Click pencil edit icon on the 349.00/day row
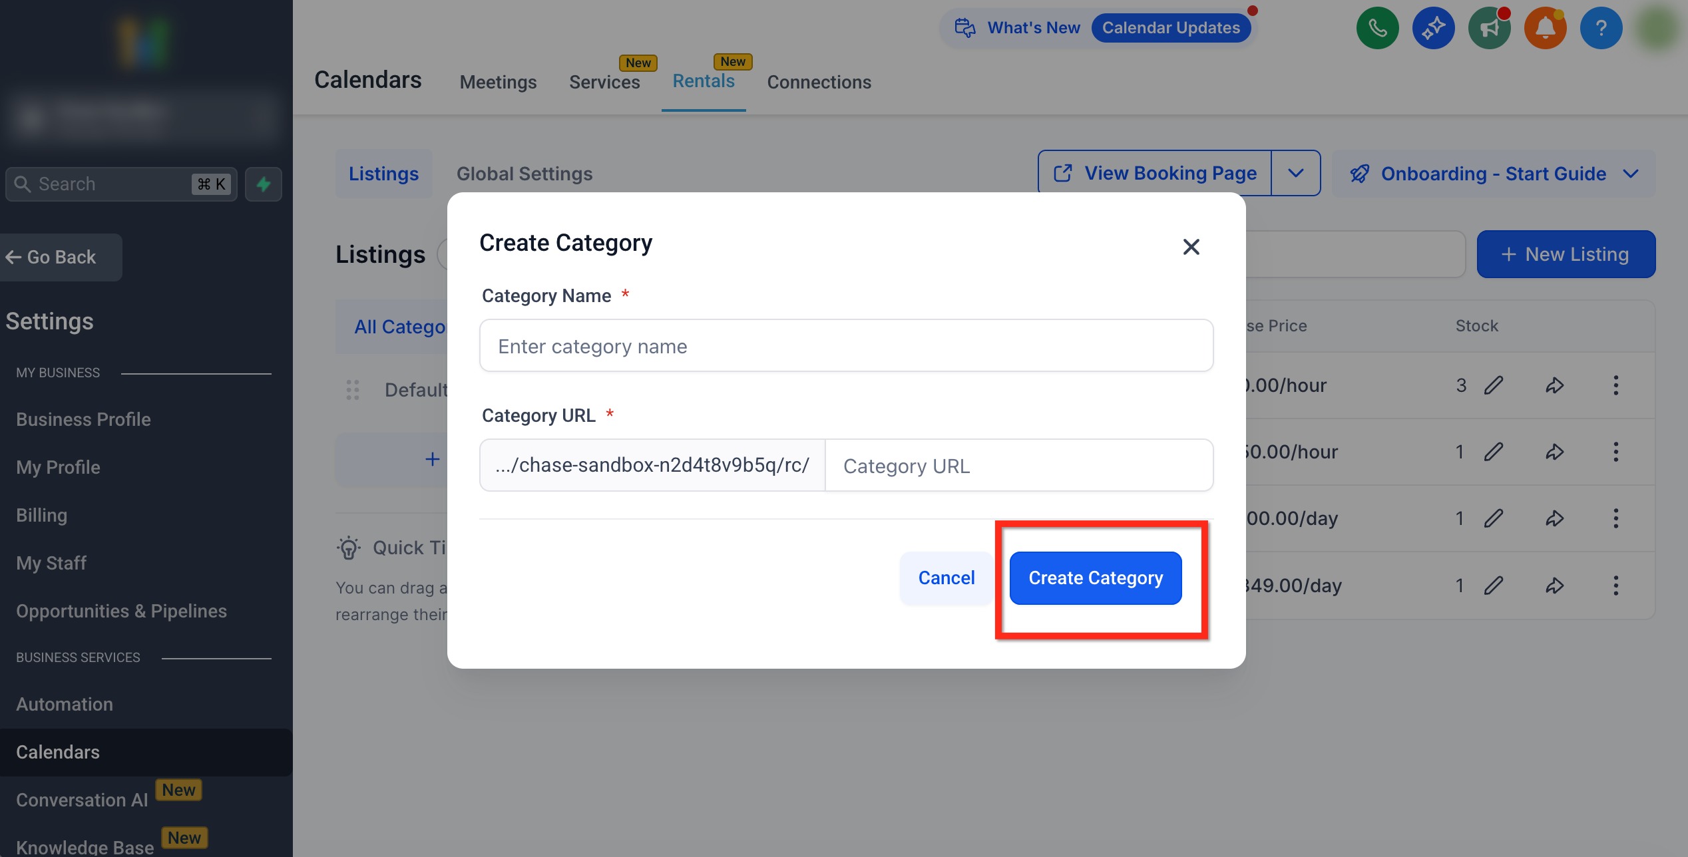 (1494, 586)
